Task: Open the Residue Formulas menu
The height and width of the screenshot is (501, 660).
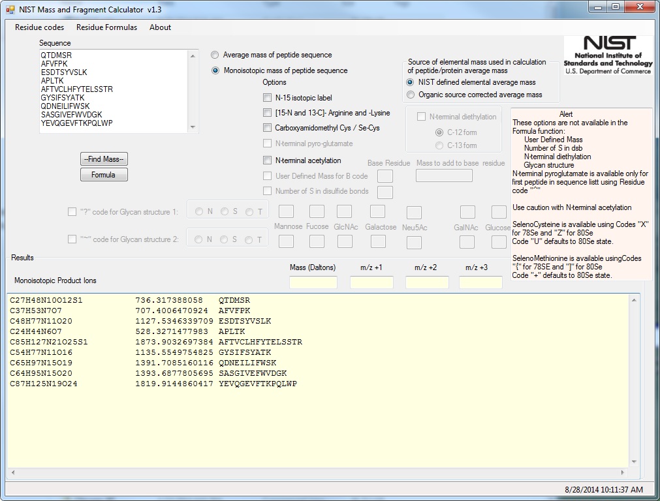Action: tap(106, 27)
